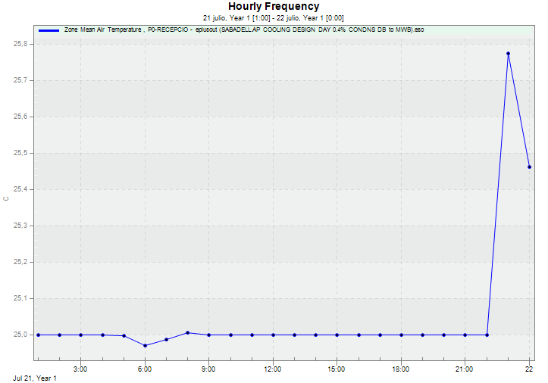The image size is (548, 383).
Task: Click the data point at 12:00
Action: (x=273, y=335)
